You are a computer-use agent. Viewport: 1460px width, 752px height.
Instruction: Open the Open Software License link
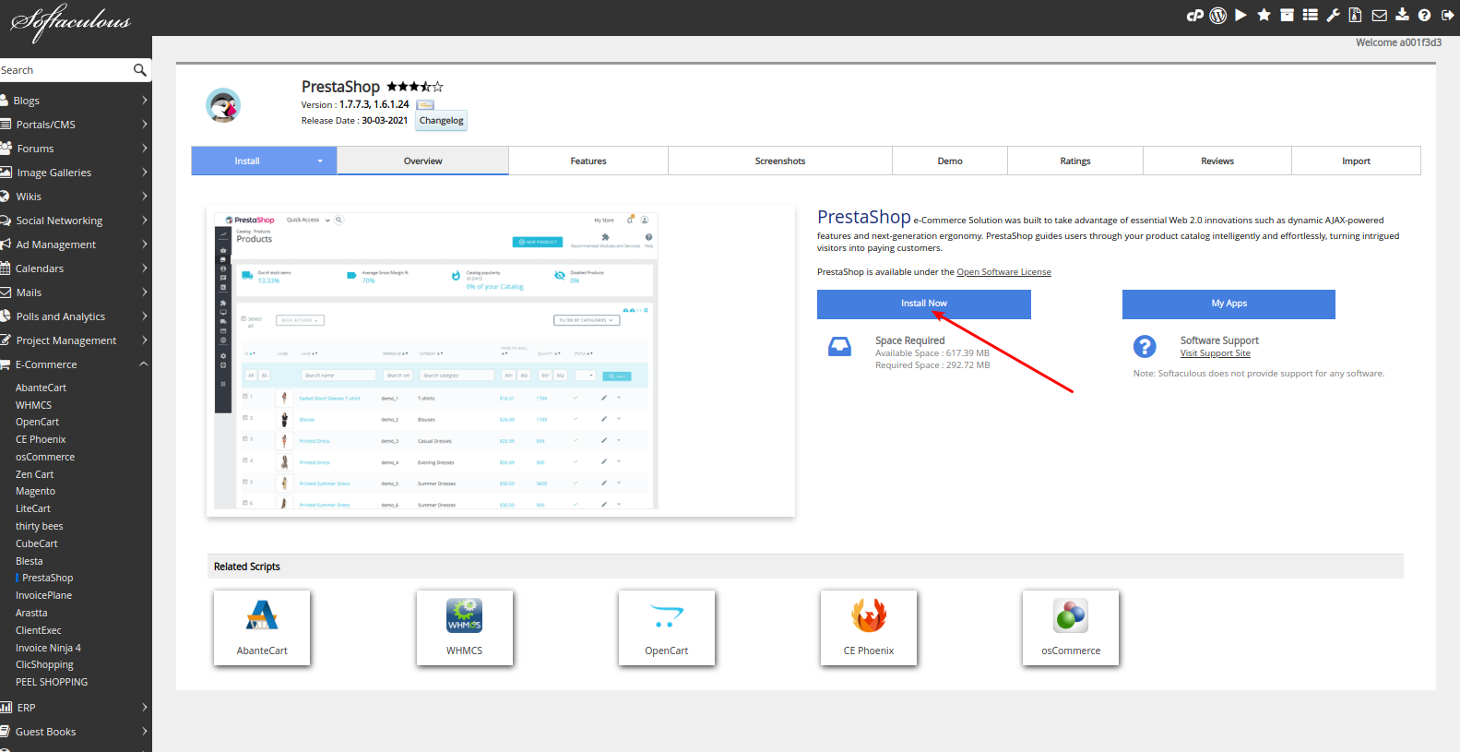[x=1003, y=272]
